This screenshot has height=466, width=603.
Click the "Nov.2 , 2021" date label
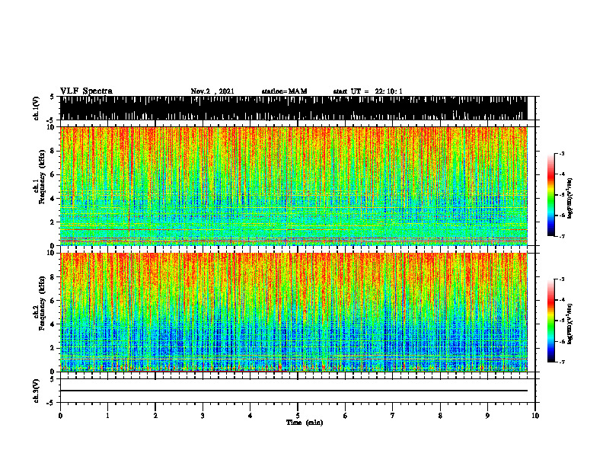click(x=212, y=91)
